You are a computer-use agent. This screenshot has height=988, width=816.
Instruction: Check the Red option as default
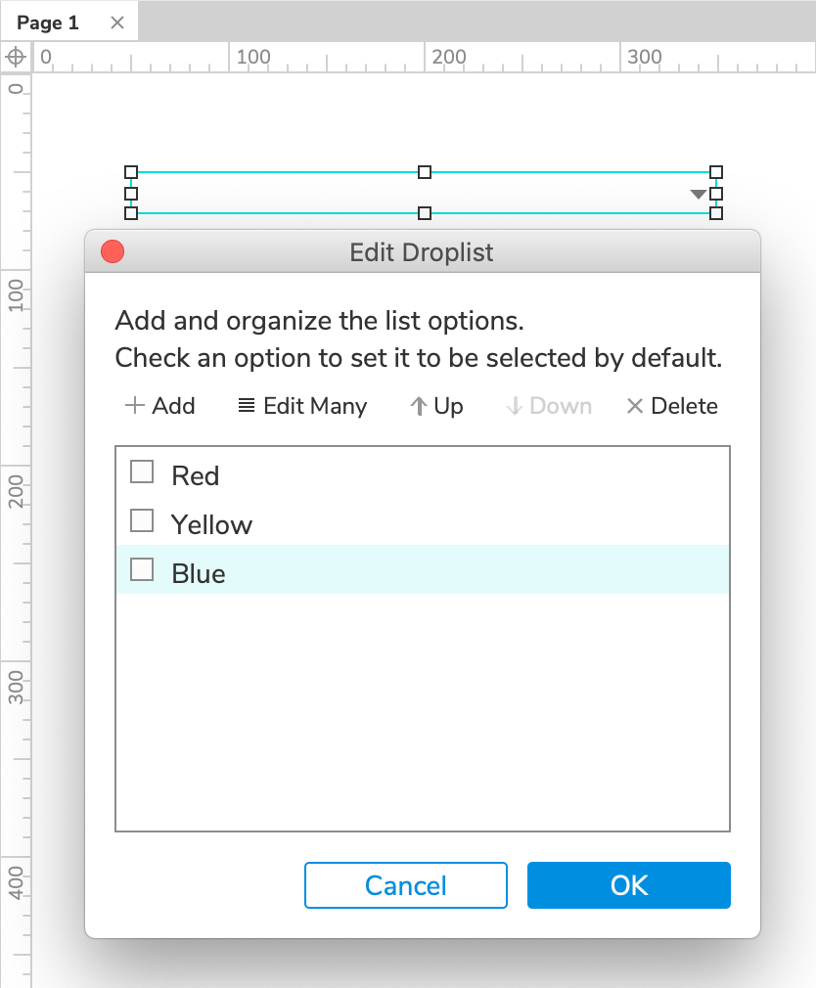tap(142, 472)
